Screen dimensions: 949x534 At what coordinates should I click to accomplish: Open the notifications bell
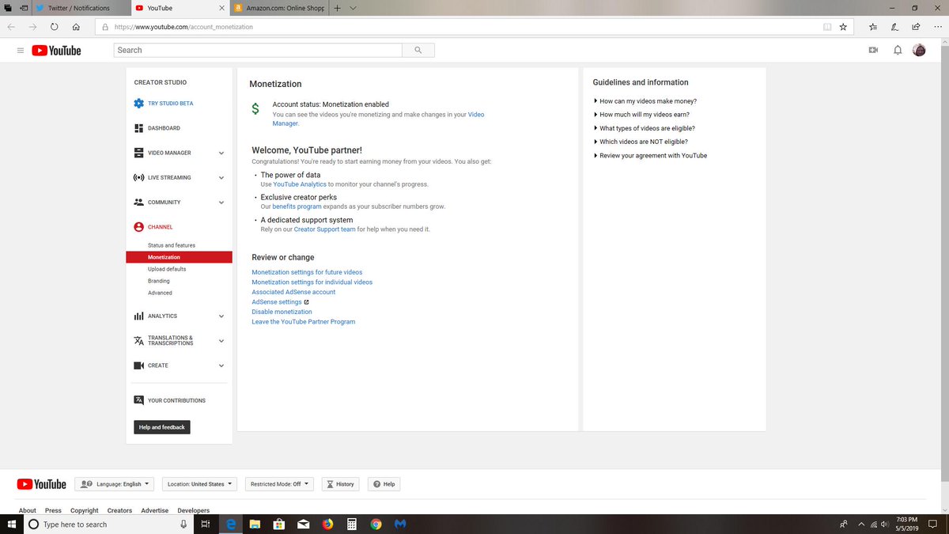[898, 50]
